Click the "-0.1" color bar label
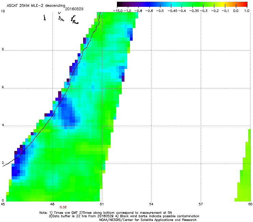253x222 pixels. 225,11
